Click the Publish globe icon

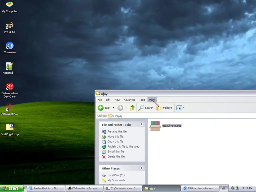tap(104, 146)
